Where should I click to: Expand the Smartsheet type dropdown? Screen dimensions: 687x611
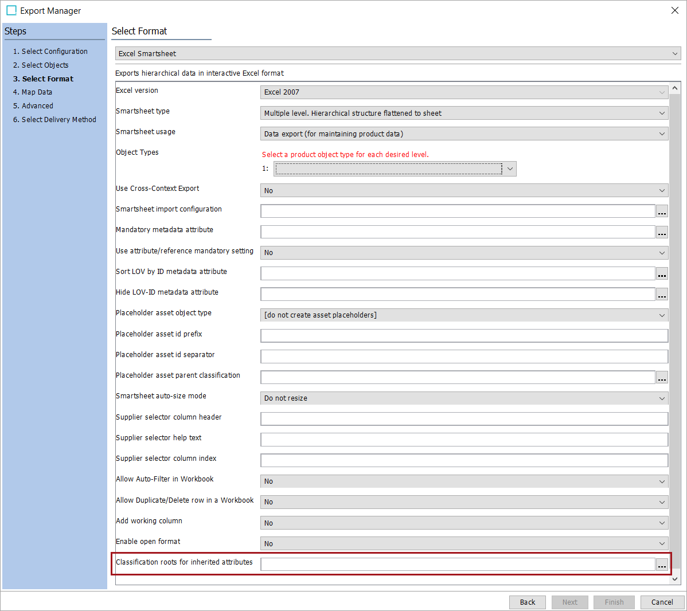click(x=464, y=113)
